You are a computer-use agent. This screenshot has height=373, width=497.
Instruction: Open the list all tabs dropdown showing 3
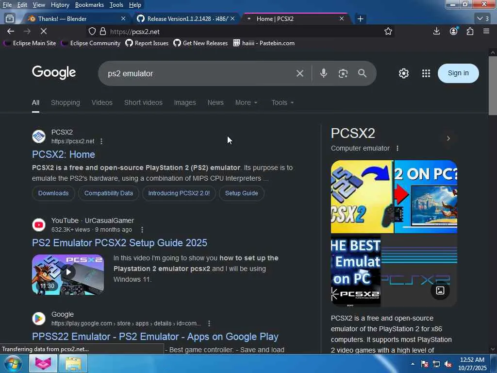[483, 19]
